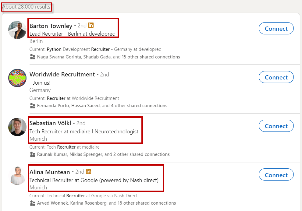The image size is (302, 211).
Task: Open Sebastian Völkl's profile photo
Action: (x=17, y=127)
